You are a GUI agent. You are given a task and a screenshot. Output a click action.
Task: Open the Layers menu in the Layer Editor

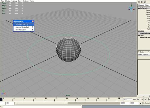click(x=140, y=55)
